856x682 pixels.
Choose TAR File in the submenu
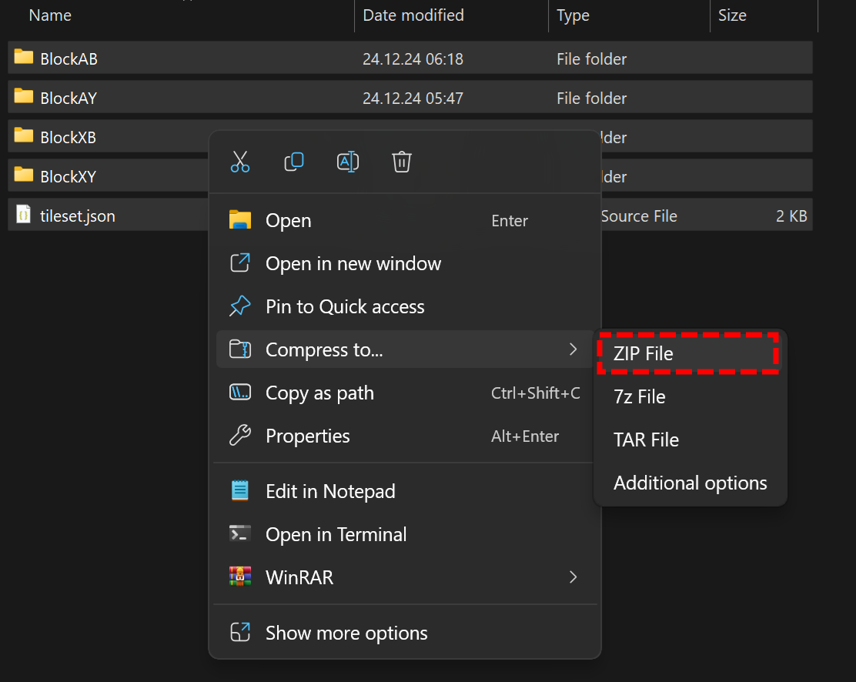(x=689, y=440)
